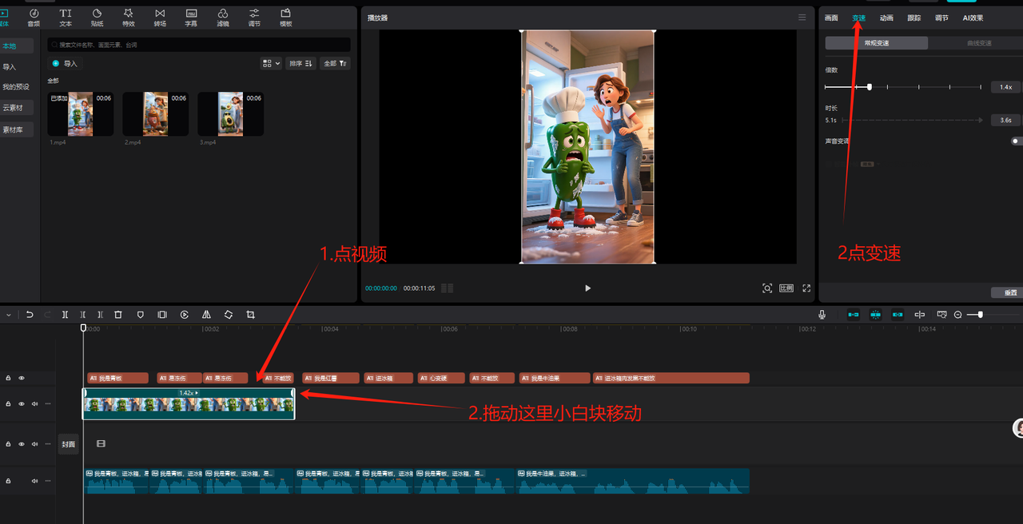Image resolution: width=1023 pixels, height=524 pixels.
Task: Toggle the 声音变调 pitch switch
Action: pyautogui.click(x=1015, y=141)
